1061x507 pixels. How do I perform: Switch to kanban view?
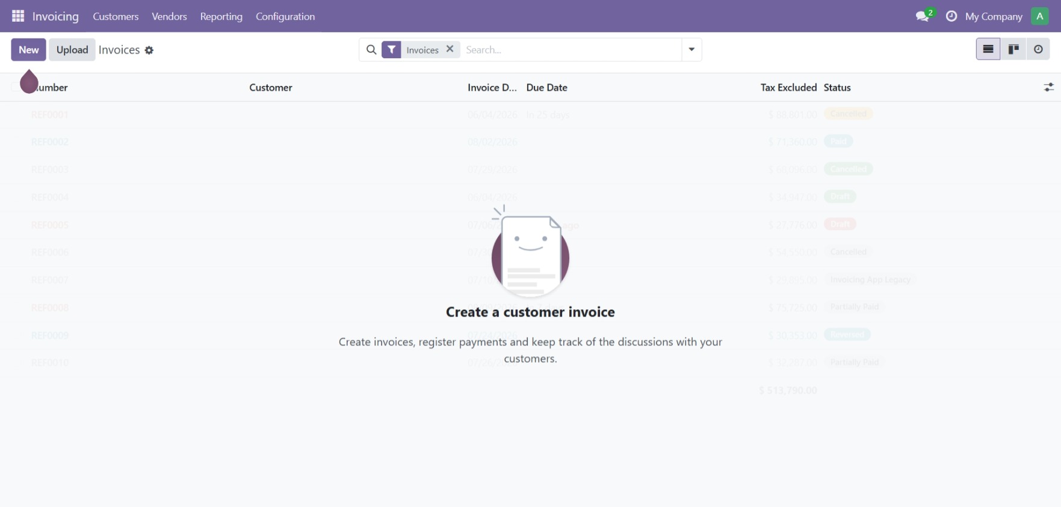[1013, 49]
